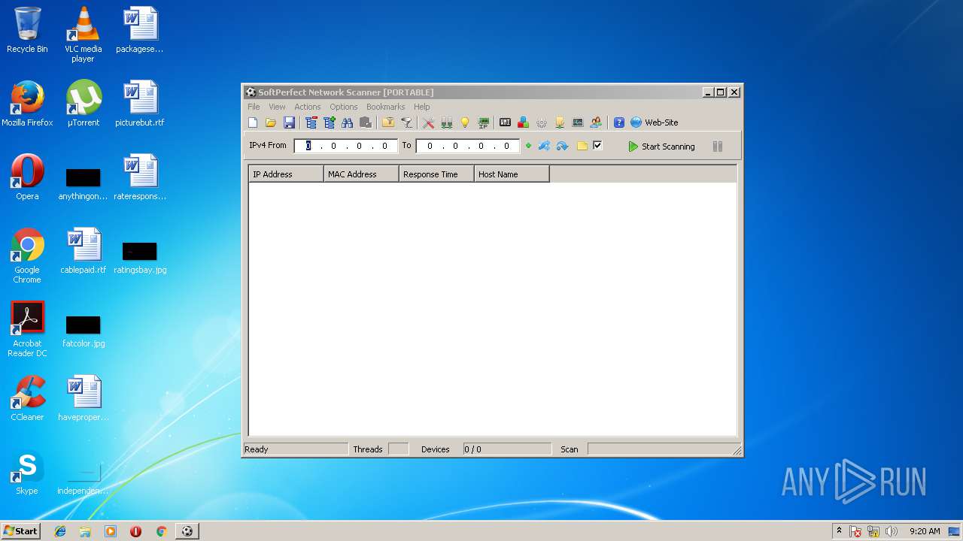Click the expand tree icon with green plus
963x541 pixels.
[x=329, y=122]
